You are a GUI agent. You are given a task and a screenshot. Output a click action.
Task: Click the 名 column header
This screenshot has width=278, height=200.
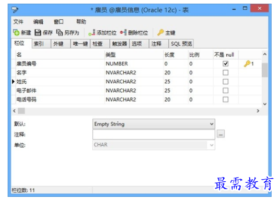click(60, 55)
